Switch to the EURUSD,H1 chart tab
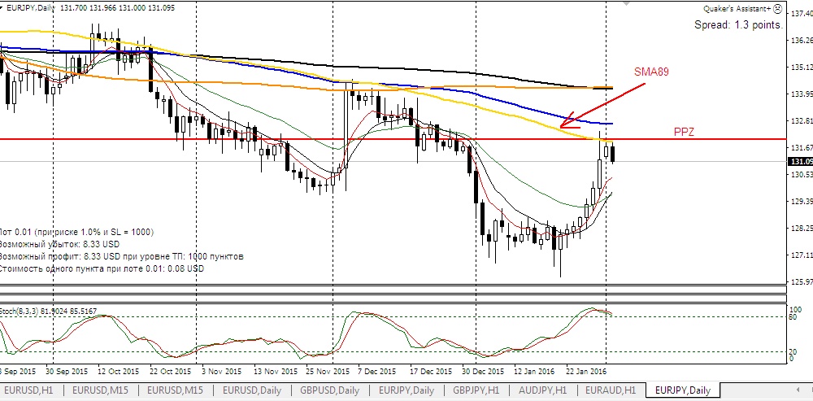Viewport: 813px width, 401px height. 29,390
